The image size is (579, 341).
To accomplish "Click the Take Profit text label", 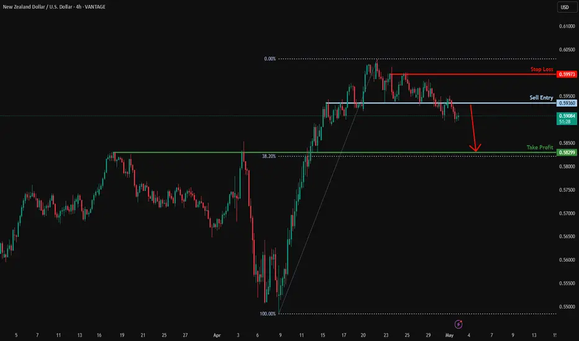I will click(540, 147).
